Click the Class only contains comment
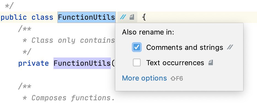 tap(68, 40)
